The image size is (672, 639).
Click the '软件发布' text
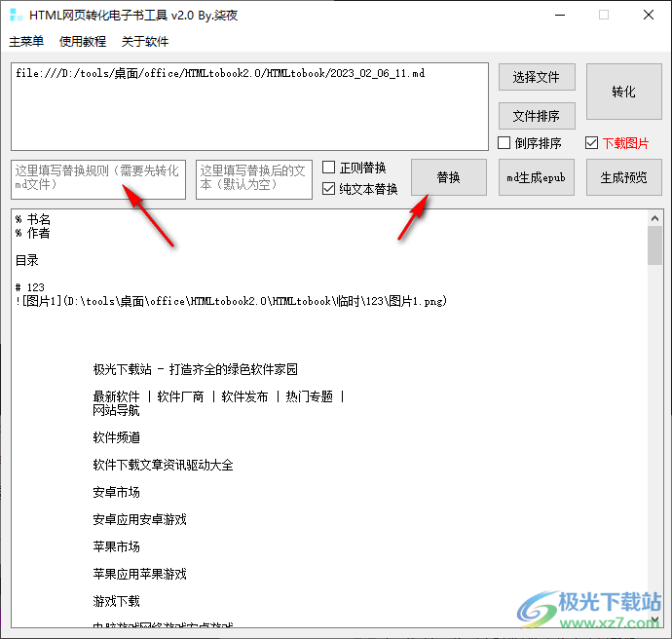244,396
